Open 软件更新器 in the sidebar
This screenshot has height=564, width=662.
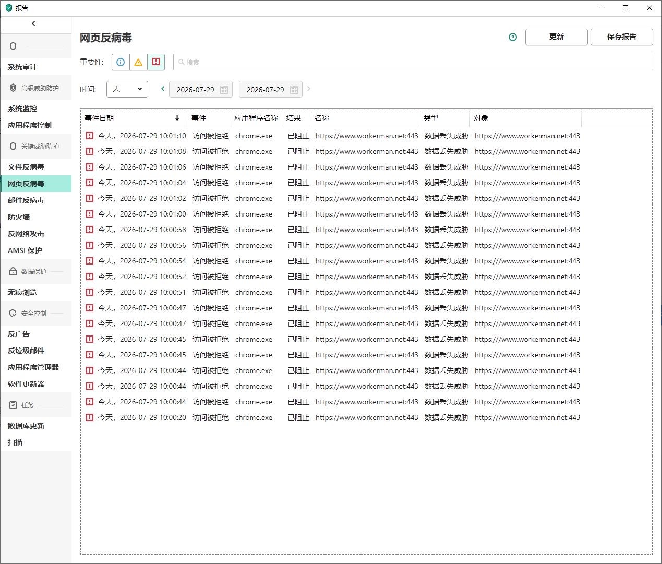[x=36, y=384]
